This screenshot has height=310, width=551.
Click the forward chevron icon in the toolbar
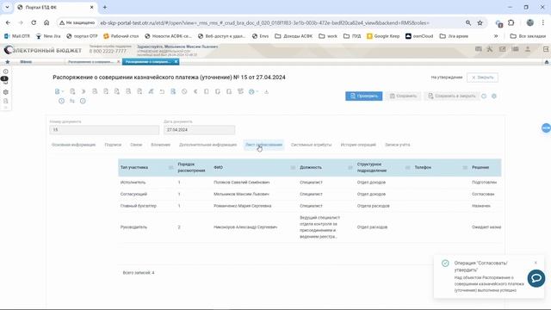click(x=84, y=92)
